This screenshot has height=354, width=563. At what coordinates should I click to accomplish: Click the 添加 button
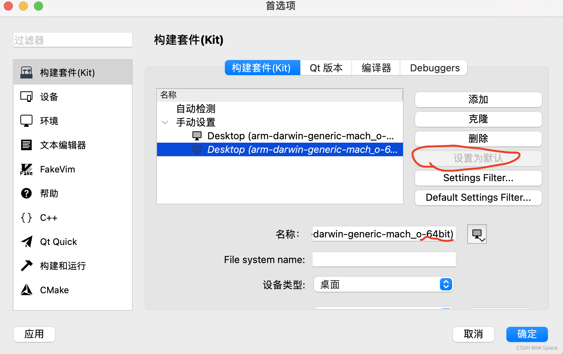(478, 100)
